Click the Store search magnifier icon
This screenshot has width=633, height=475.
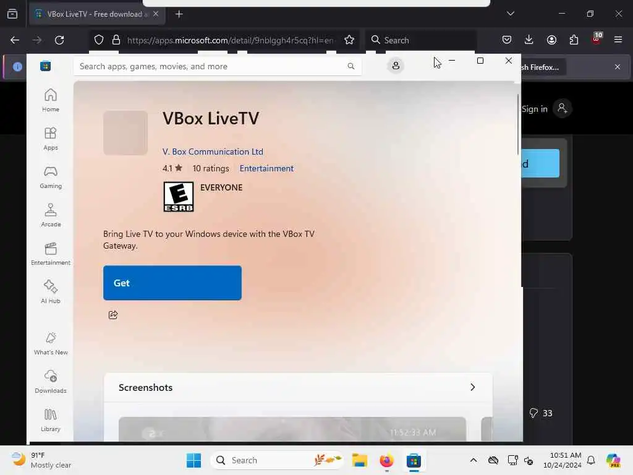click(351, 66)
